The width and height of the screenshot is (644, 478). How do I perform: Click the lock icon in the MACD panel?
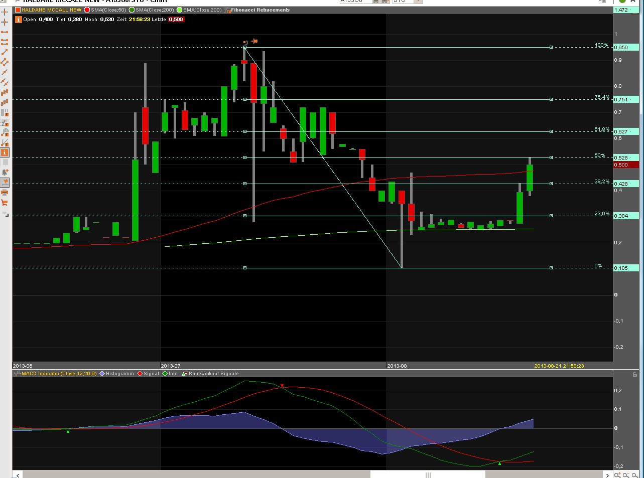click(635, 374)
